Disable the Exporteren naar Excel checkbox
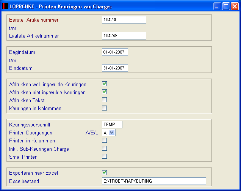 (104, 173)
